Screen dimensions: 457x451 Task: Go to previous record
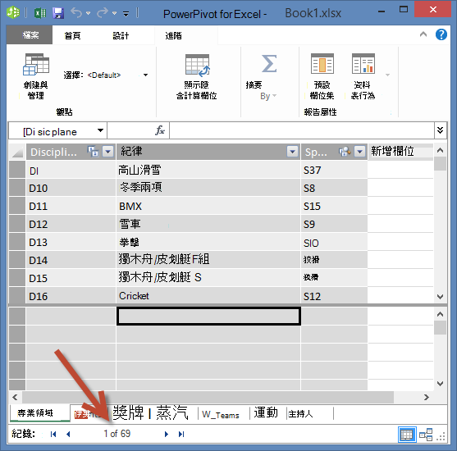(68, 434)
